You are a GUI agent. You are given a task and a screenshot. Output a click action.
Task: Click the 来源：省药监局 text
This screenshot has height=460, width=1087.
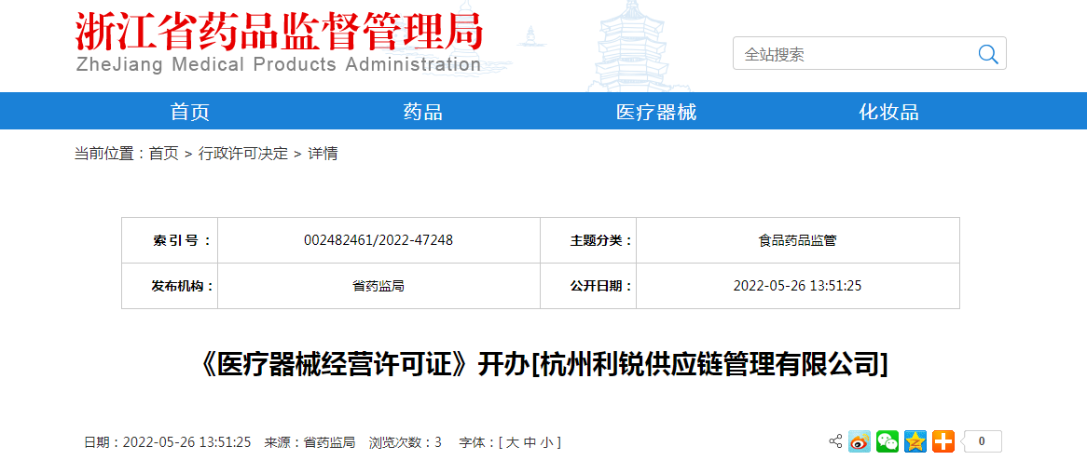[x=310, y=442]
